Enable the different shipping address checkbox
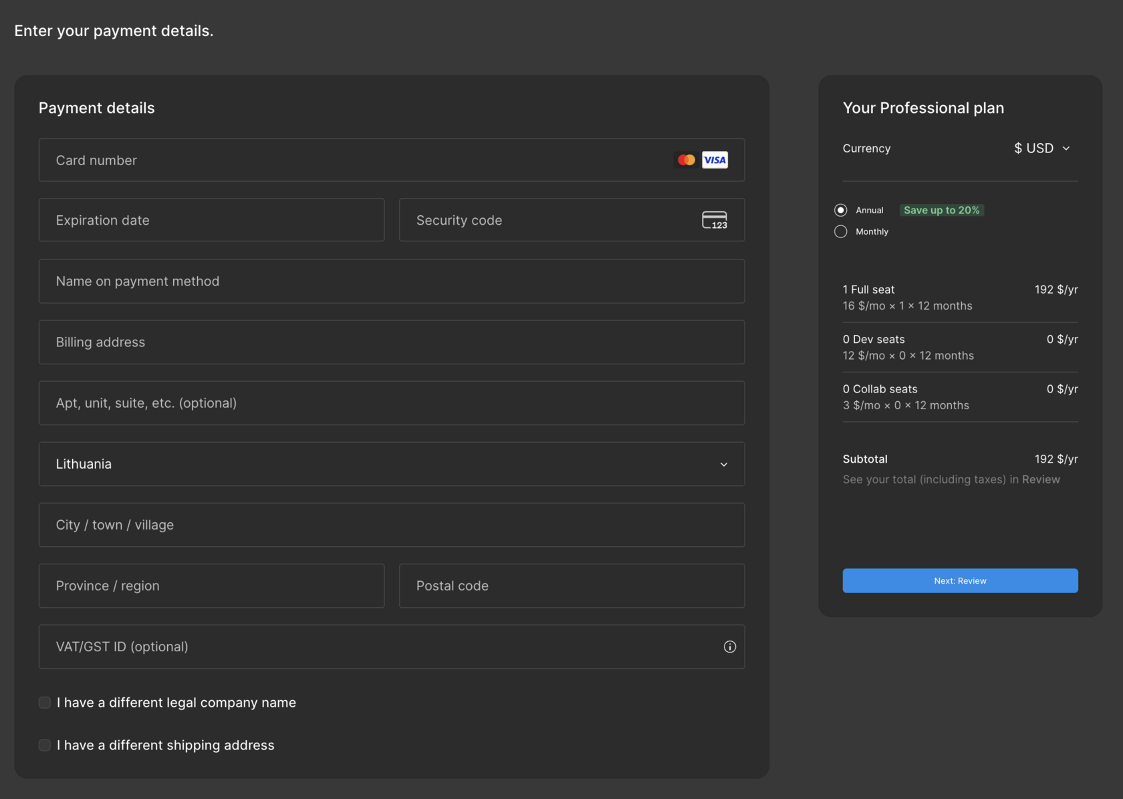The image size is (1123, 799). coord(45,745)
